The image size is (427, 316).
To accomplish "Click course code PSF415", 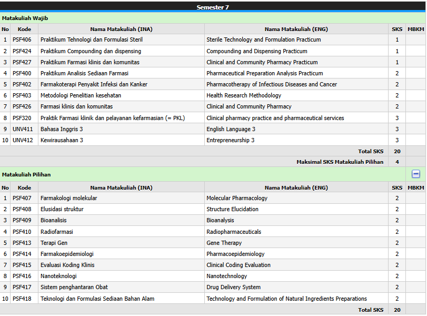I will [x=22, y=265].
